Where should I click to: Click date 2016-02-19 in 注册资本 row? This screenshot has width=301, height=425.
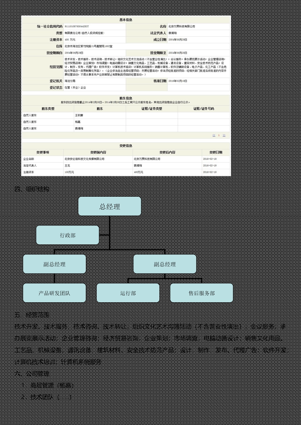click(x=210, y=172)
